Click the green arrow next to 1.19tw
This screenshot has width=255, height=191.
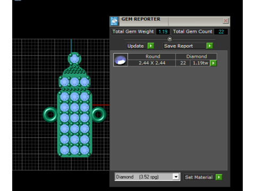point(214,63)
